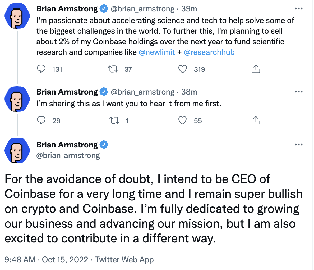Click the 9:48 AM Oct 15, 2022 timestamp
314x270 pixels.
[x=46, y=260]
